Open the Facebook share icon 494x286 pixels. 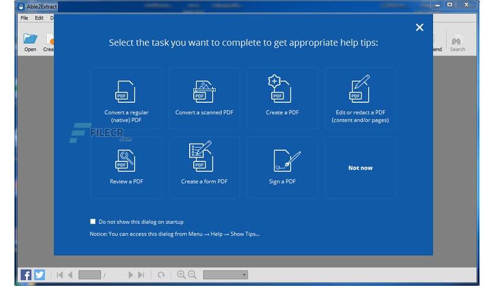click(26, 275)
